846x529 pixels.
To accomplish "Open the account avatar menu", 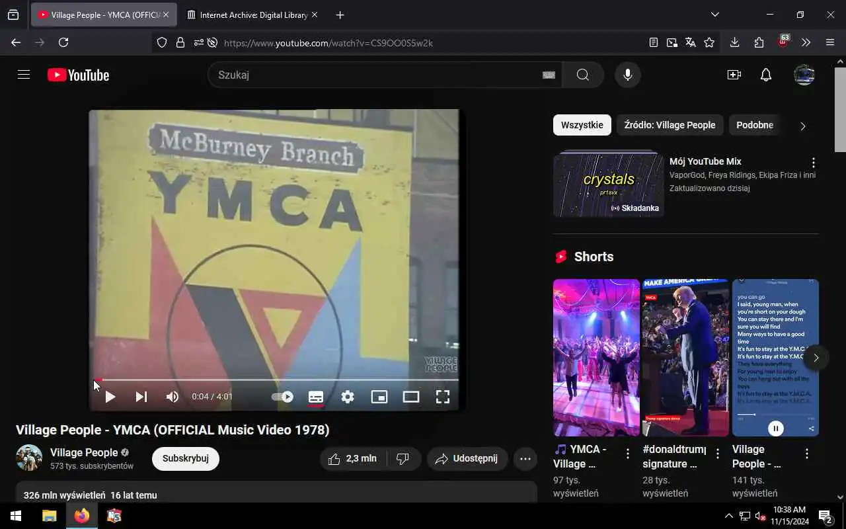I will point(804,75).
